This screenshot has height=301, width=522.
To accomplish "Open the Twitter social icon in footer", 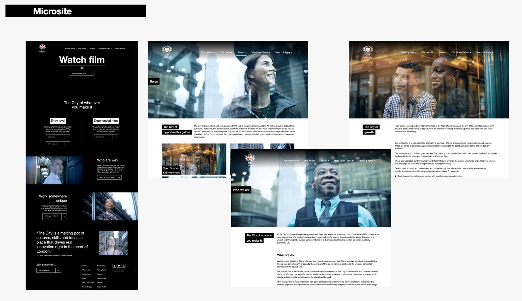I will click(x=119, y=266).
